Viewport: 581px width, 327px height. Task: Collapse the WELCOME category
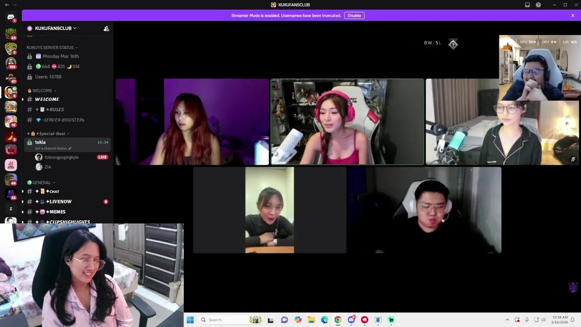tap(42, 90)
